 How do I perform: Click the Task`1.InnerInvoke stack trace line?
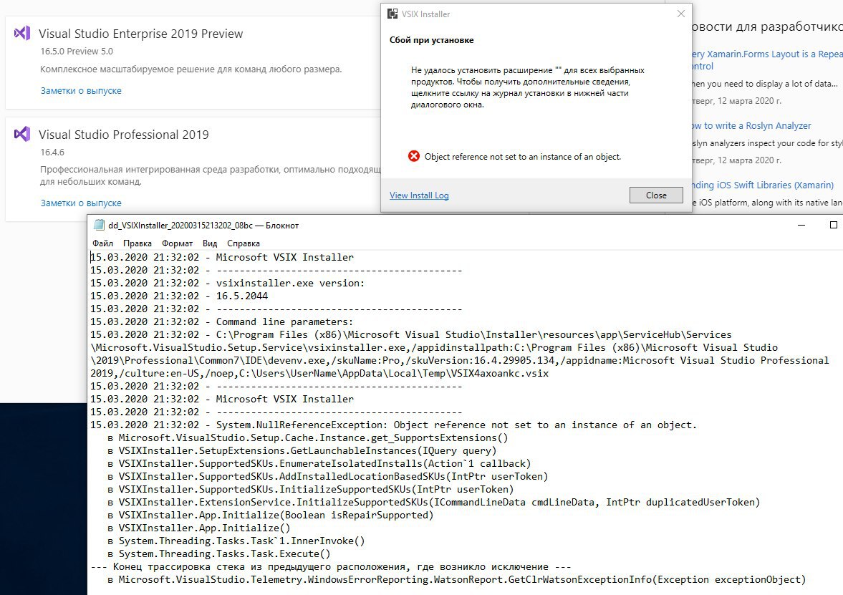click(x=236, y=541)
